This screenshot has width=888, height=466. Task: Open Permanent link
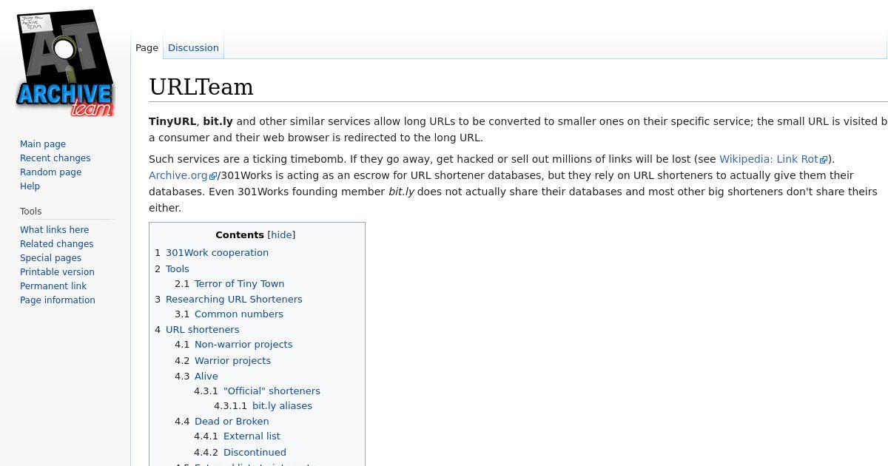[53, 286]
